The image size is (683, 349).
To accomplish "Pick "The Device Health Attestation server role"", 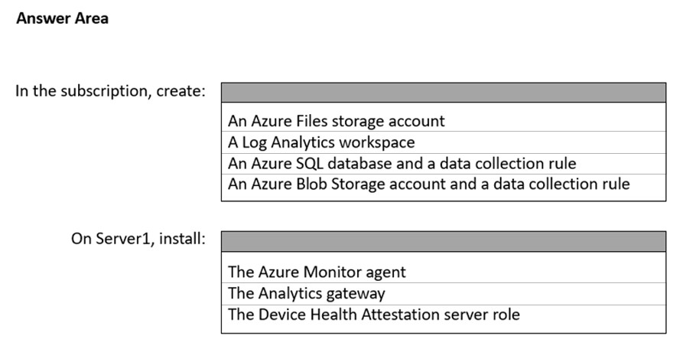I will [373, 315].
